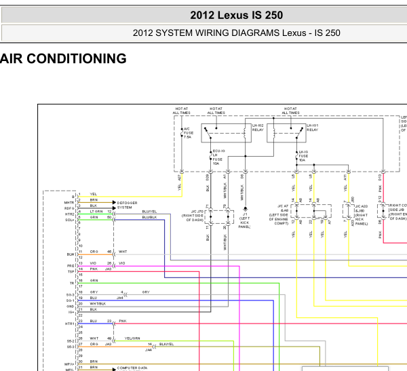Click the "A11" connector pin label
The height and width of the screenshot is (371, 407).
[345, 177]
